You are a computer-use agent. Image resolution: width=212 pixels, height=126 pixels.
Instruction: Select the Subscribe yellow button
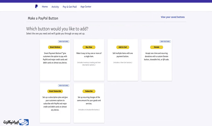coord(89,91)
